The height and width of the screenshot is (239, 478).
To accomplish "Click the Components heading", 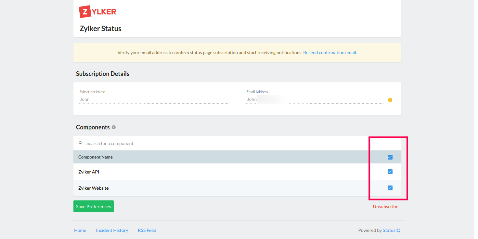I will coord(93,127).
